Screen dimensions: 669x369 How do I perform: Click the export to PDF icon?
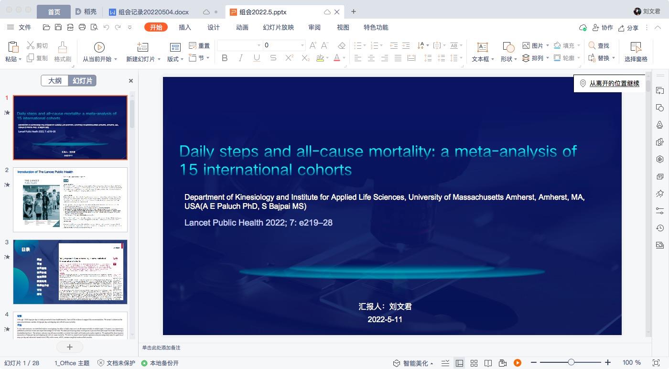tap(70, 27)
